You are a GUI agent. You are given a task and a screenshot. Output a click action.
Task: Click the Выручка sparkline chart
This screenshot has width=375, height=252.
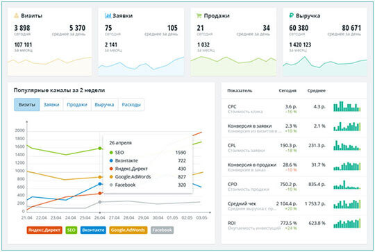coord(325,66)
